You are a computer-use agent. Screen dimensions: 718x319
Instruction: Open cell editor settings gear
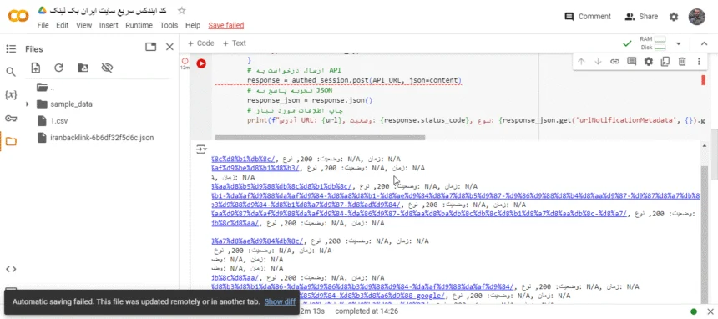point(649,62)
